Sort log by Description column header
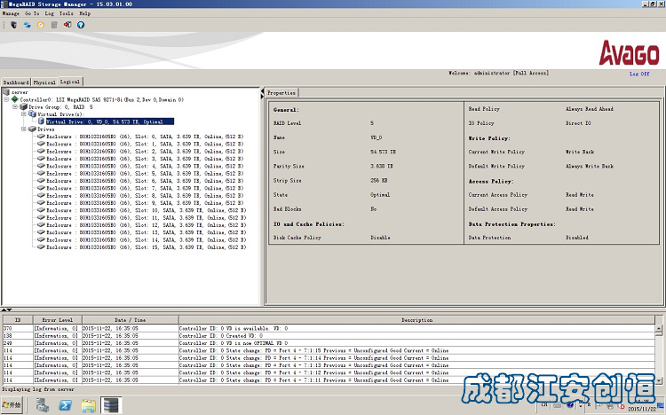Screen dimensions: 666x415 click(x=417, y=320)
